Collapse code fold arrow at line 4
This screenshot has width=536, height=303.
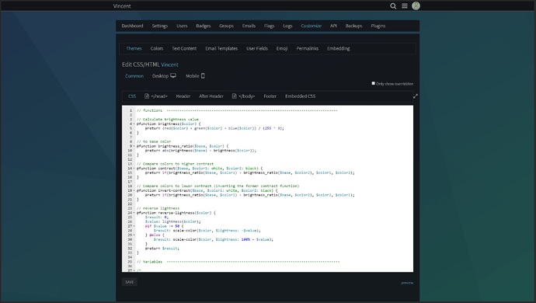134,124
